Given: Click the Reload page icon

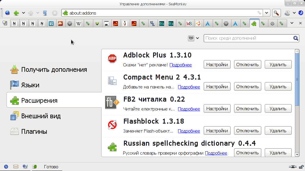Looking at the screenshot, I should (45, 13).
